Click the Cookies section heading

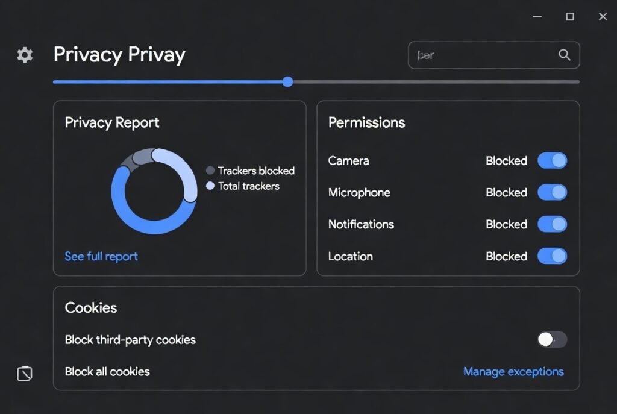[x=90, y=308]
